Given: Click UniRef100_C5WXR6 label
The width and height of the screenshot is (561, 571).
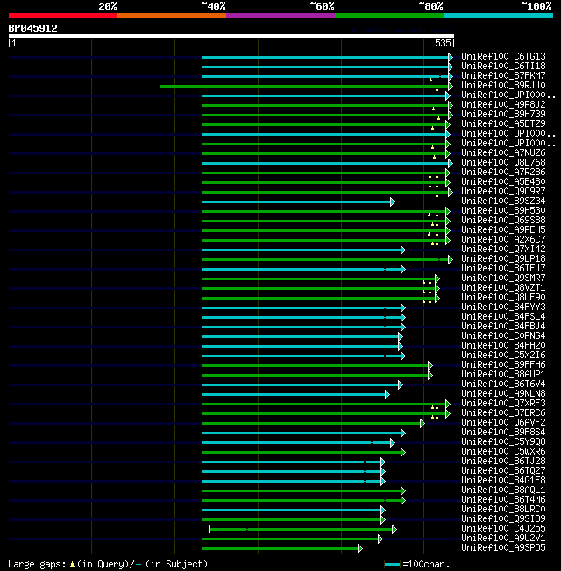Looking at the screenshot, I should pos(503,452).
